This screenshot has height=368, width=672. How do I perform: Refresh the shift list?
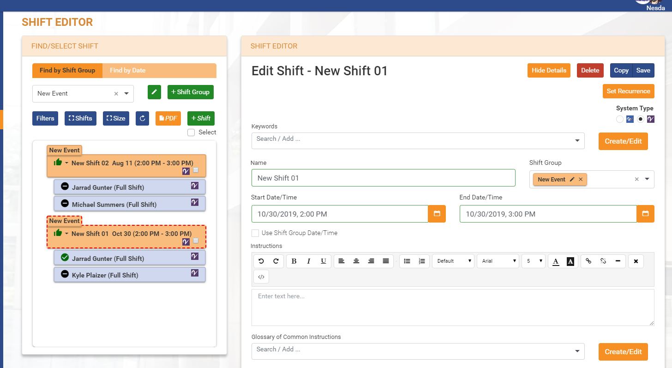pyautogui.click(x=142, y=118)
